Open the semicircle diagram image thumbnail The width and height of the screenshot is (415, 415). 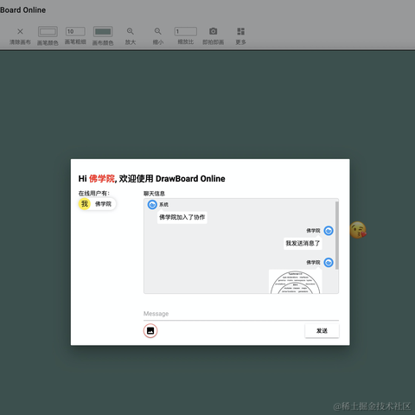pos(296,282)
